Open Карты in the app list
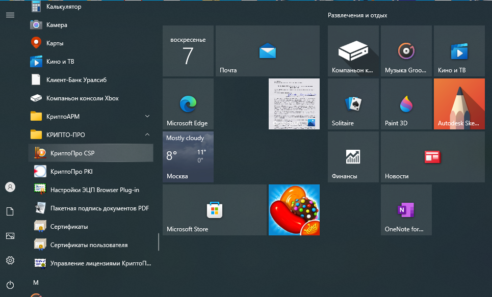Screen dimensions: 492x297 click(x=91, y=43)
